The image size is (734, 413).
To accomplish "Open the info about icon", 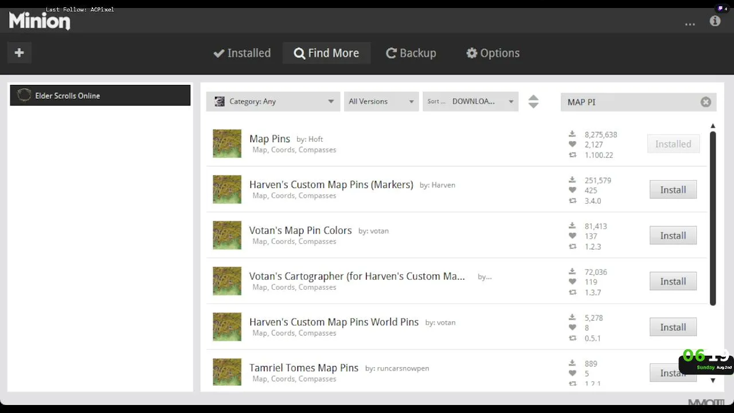I will 715,21.
